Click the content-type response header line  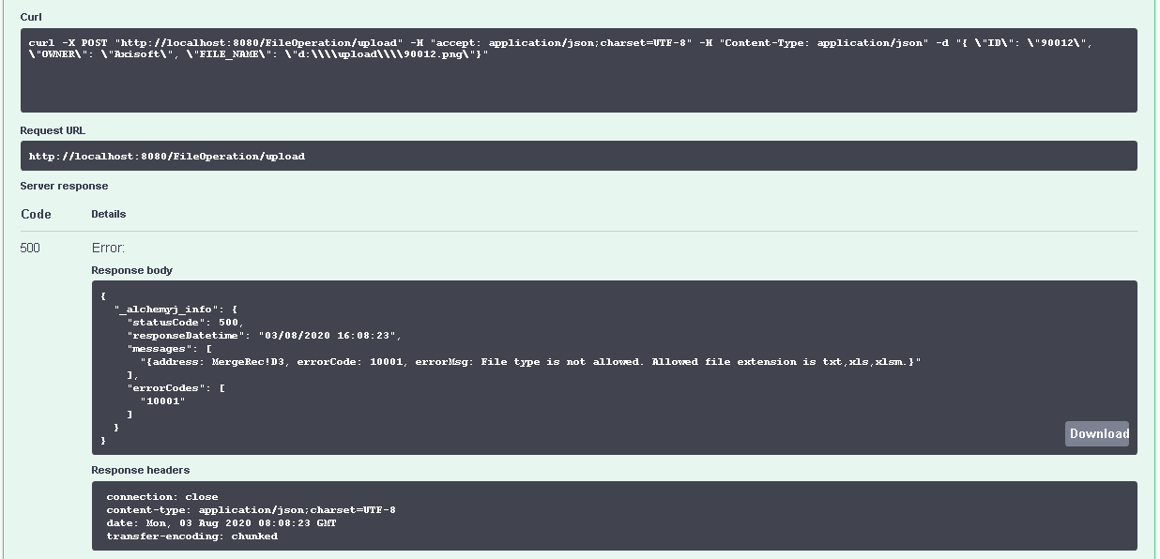click(251, 510)
